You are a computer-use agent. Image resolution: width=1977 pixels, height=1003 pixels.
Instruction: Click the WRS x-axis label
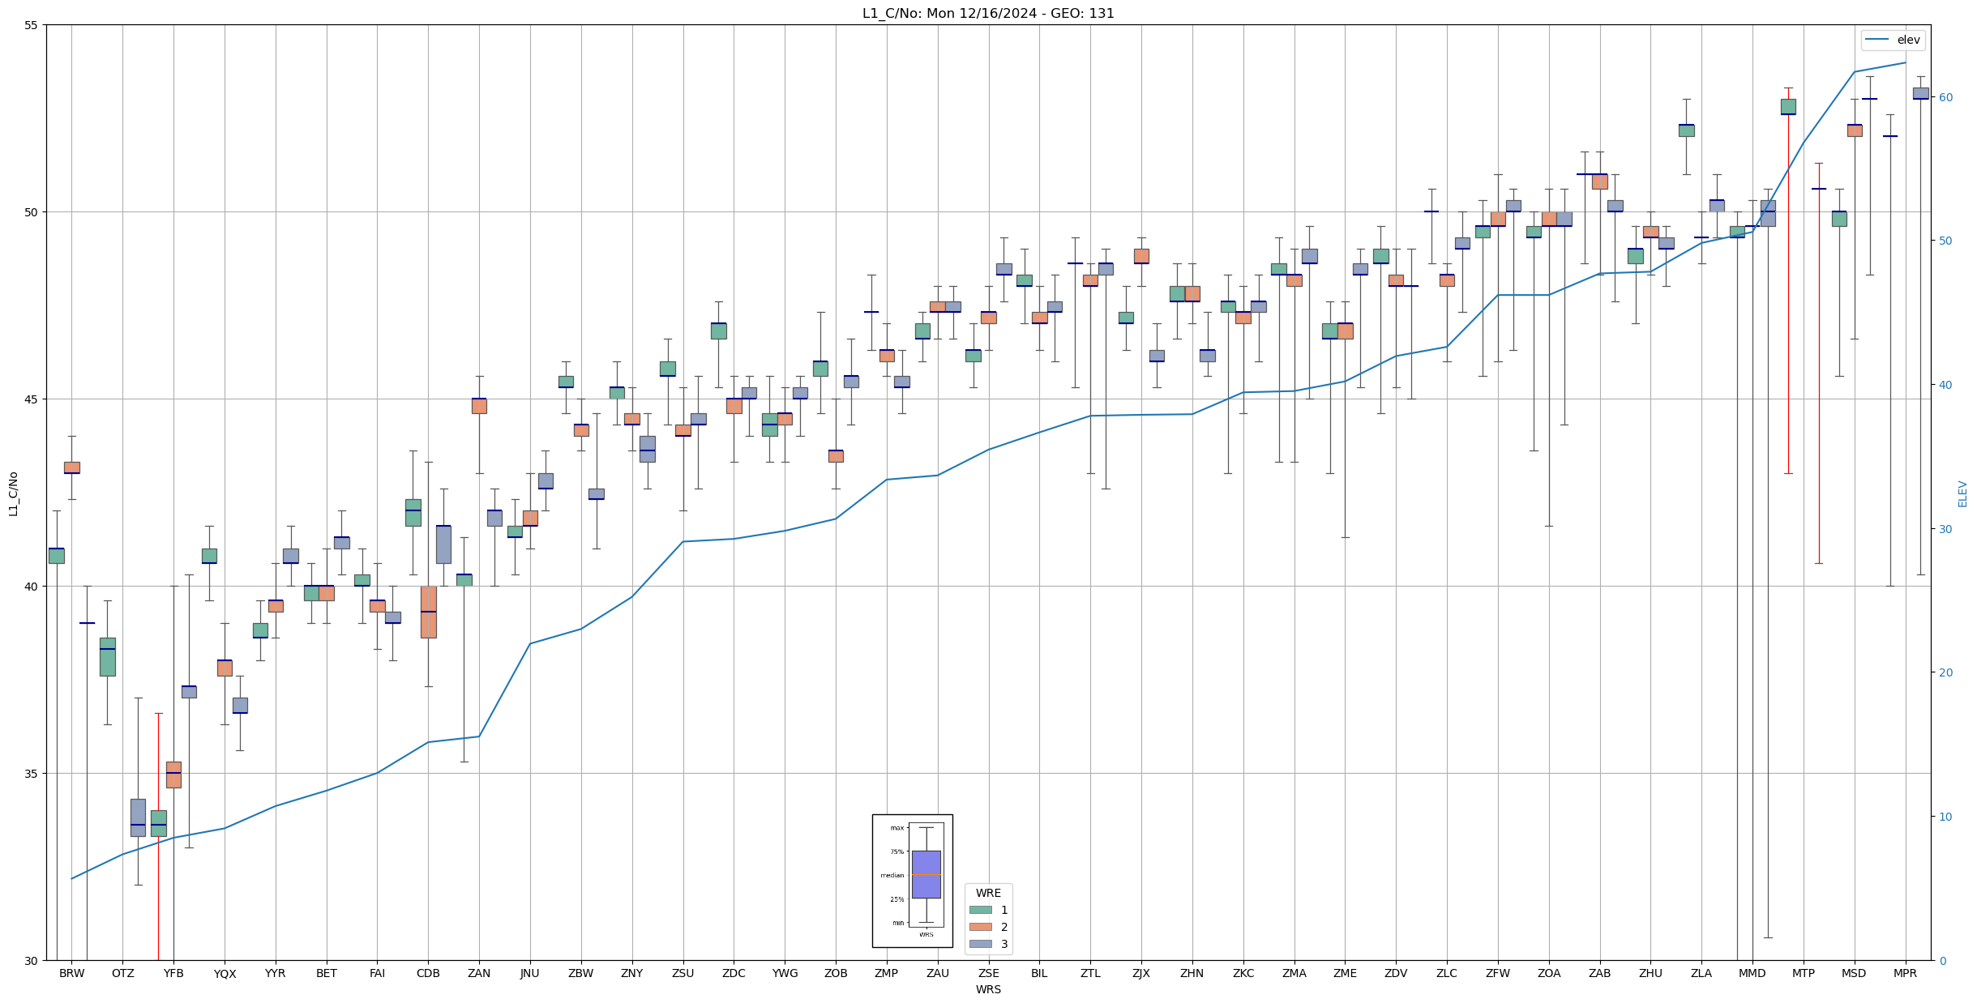click(988, 990)
